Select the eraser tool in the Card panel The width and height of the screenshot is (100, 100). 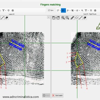pyautogui.click(x=85, y=18)
